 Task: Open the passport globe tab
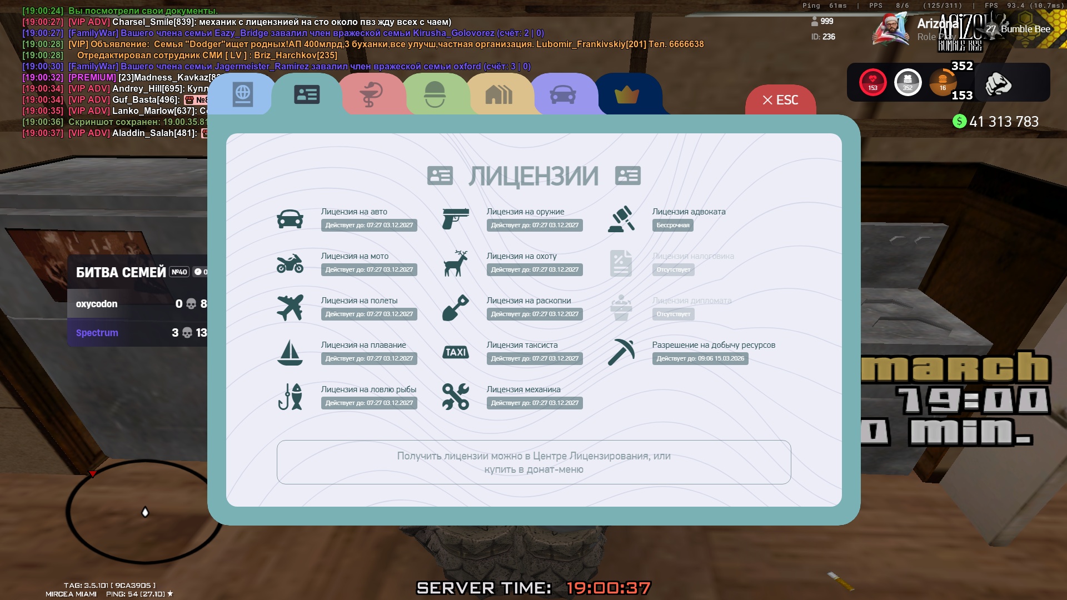[243, 94]
